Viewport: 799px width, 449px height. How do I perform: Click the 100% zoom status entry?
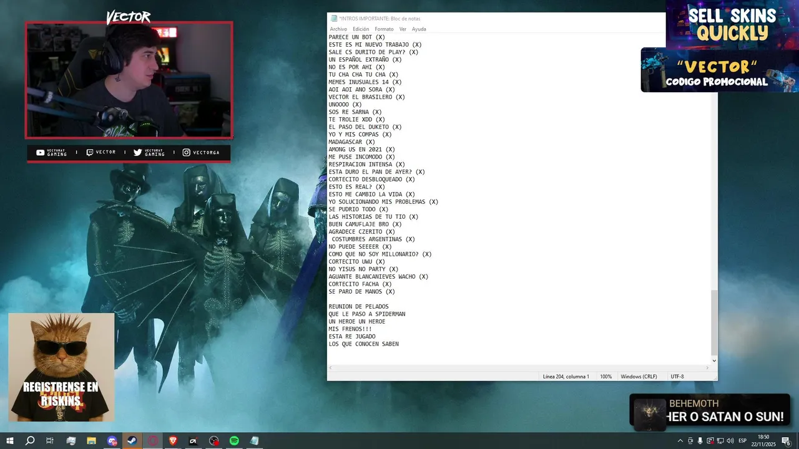[x=605, y=377]
